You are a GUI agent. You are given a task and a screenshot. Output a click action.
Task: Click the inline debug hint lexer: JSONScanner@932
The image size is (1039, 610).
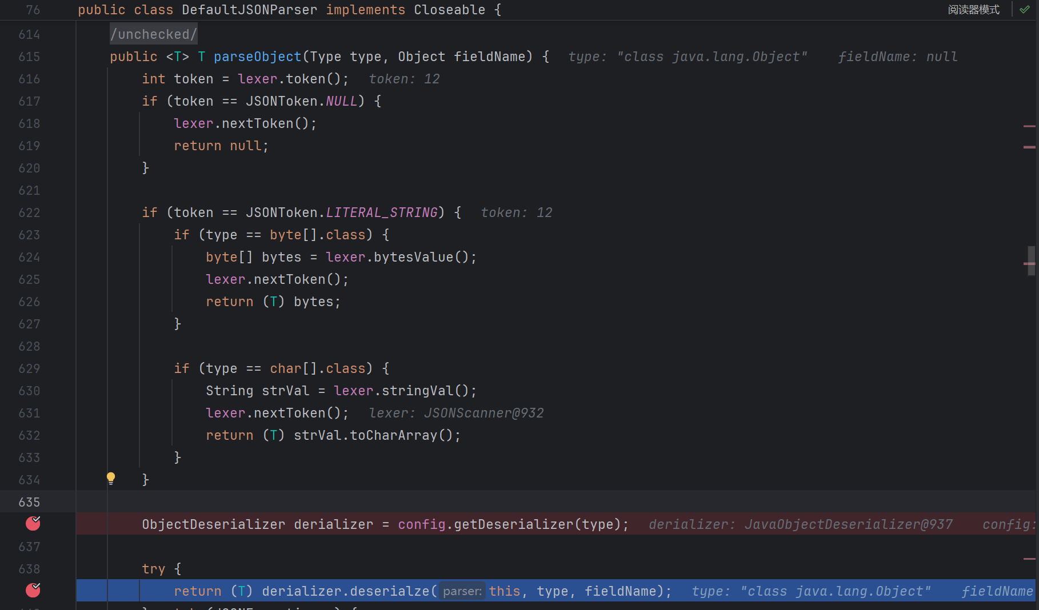tap(456, 413)
